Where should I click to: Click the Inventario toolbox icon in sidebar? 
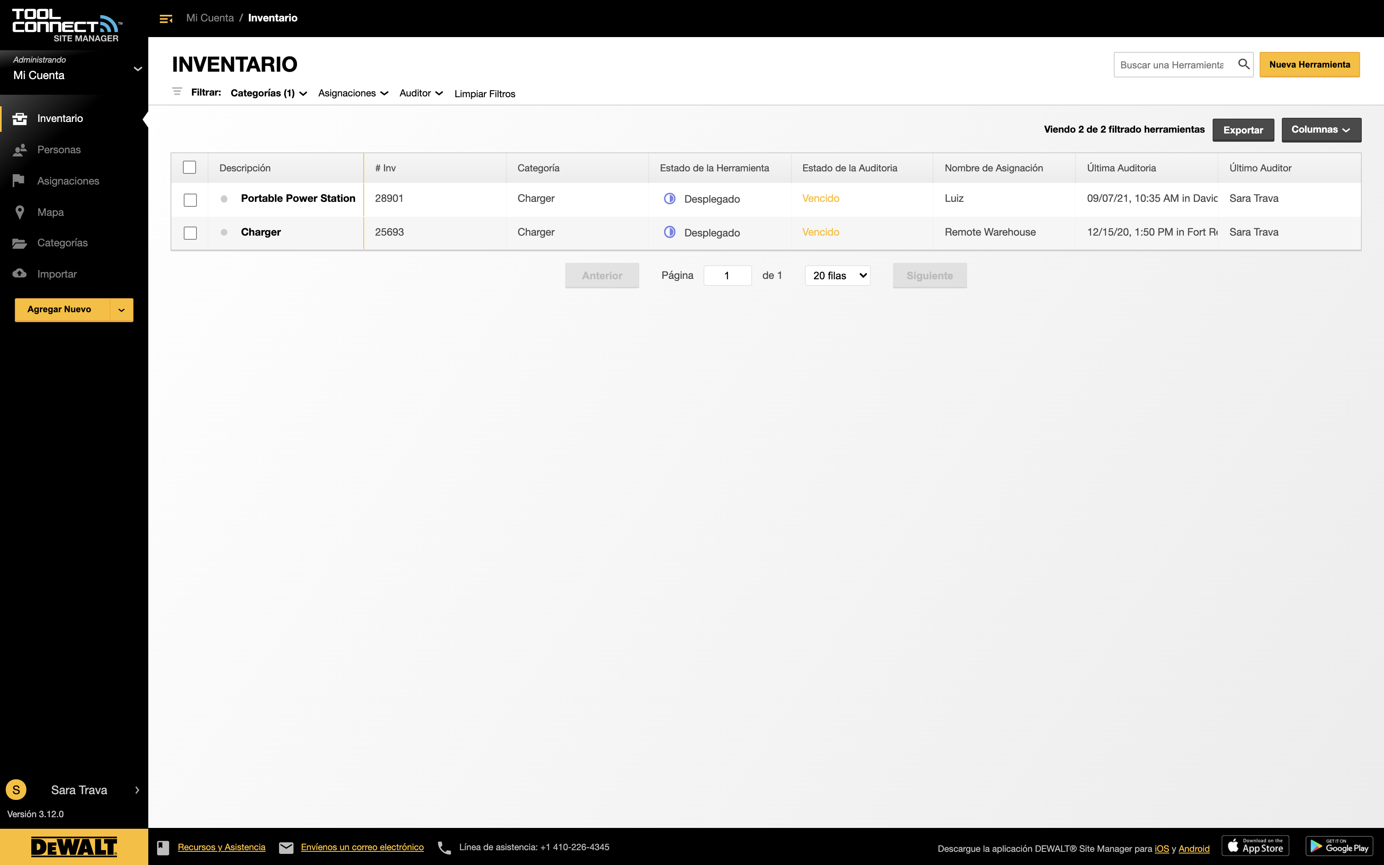(20, 119)
